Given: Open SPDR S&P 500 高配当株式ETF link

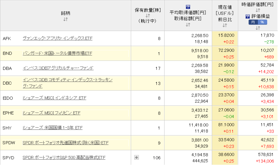Looking at the screenshot, I should click(64, 158).
